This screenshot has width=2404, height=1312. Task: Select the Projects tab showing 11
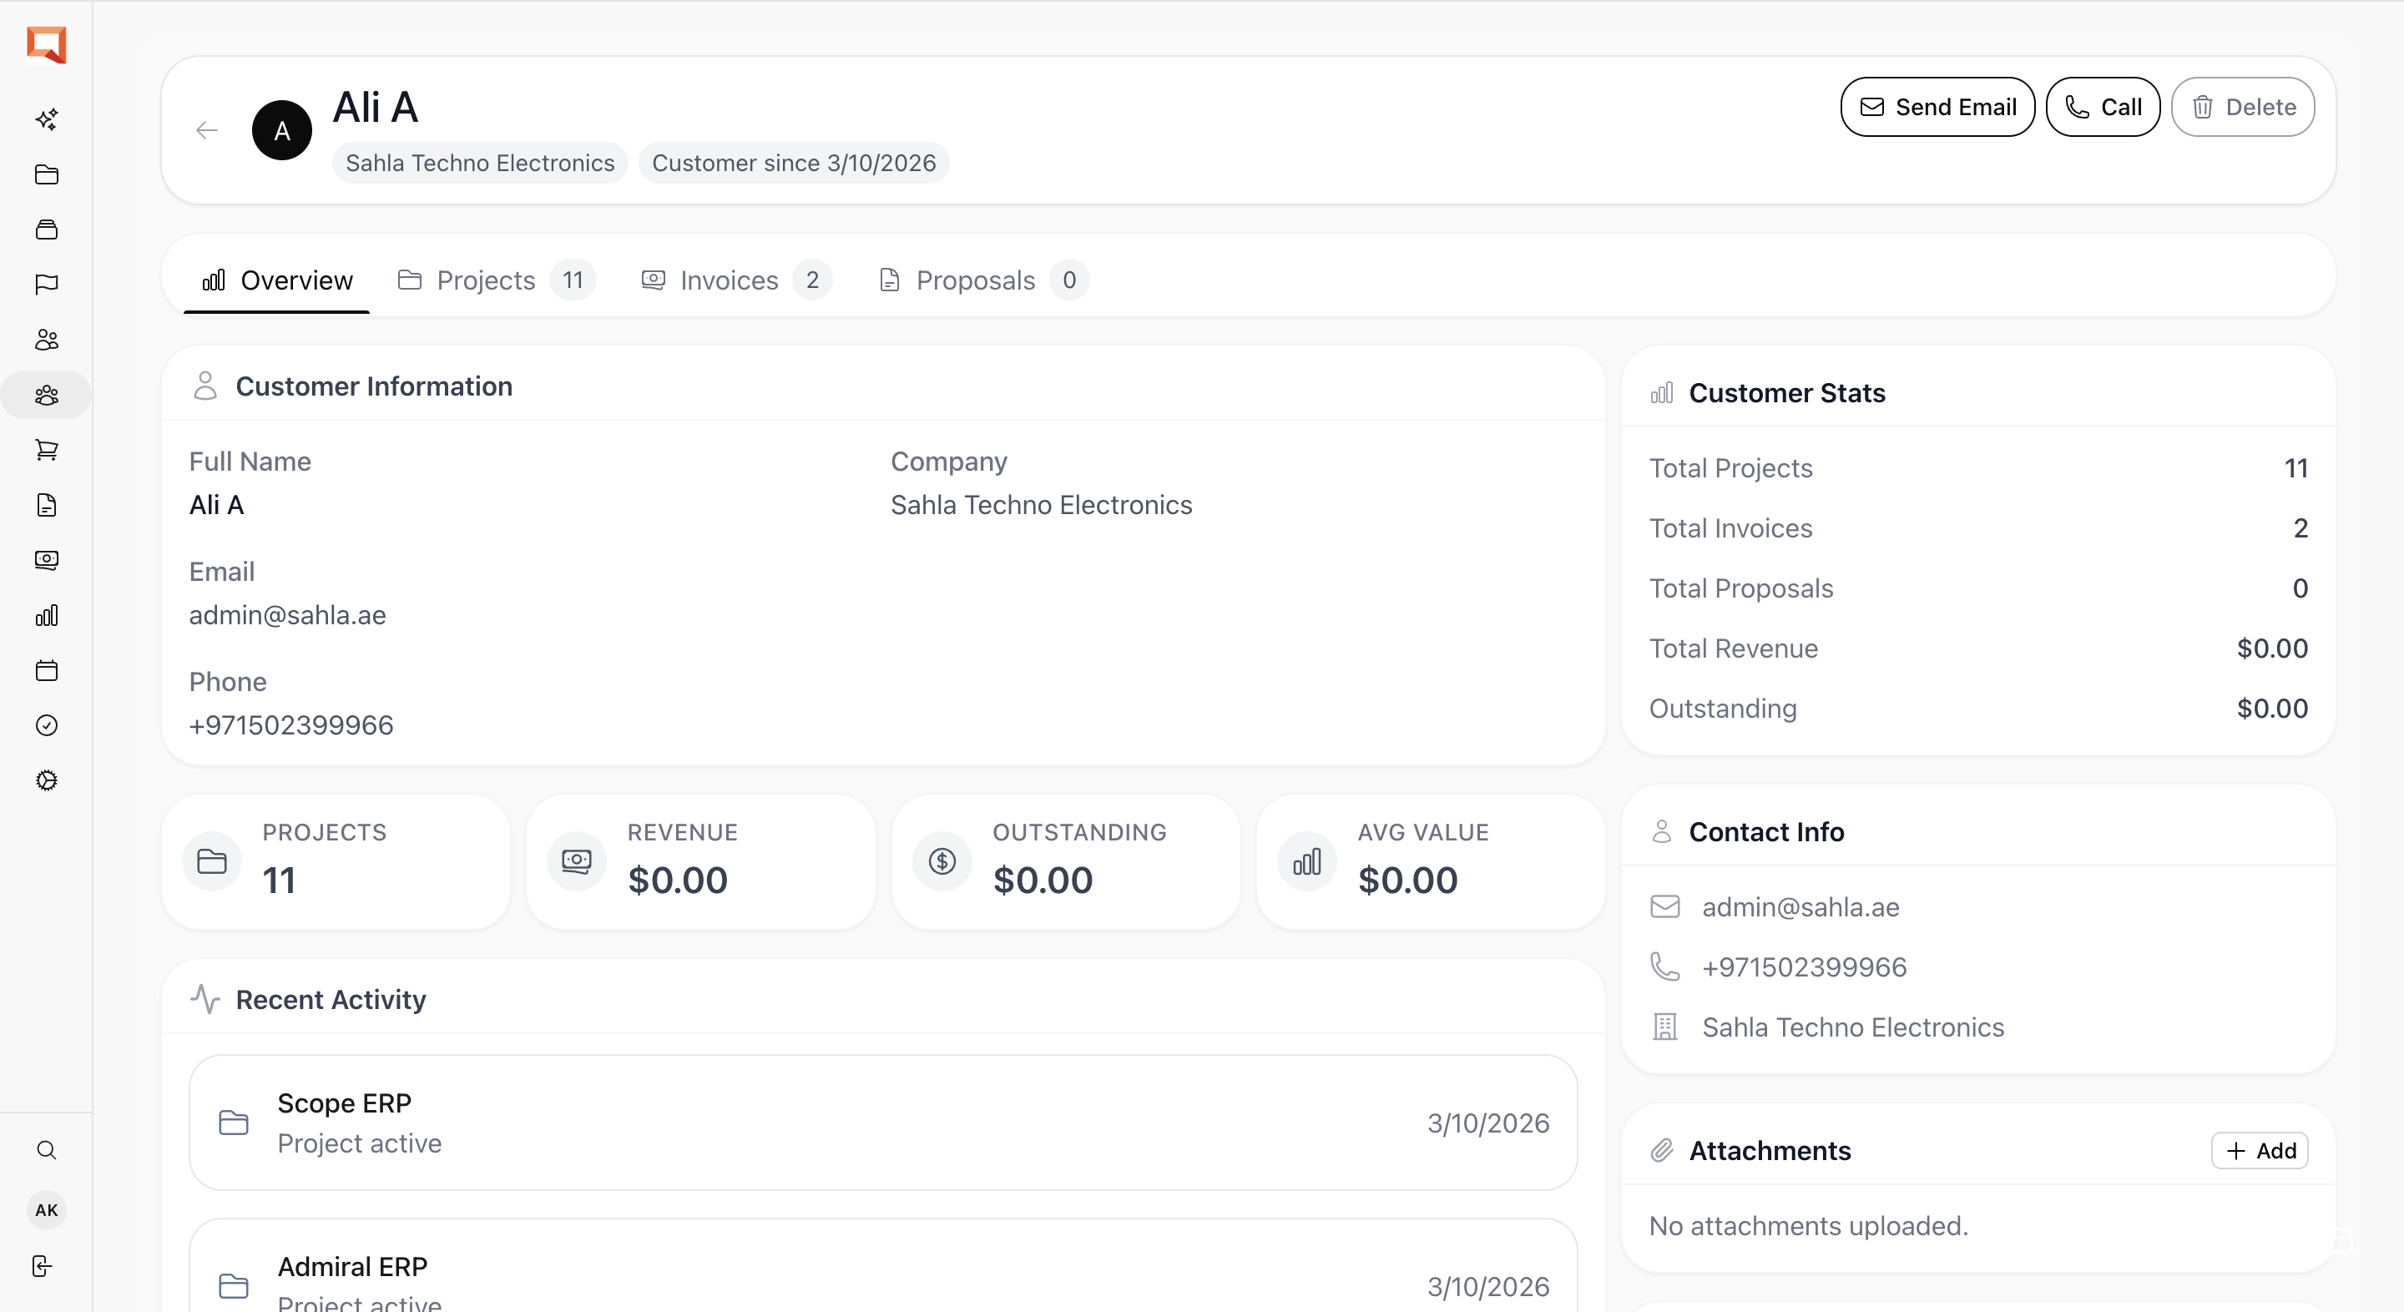point(485,281)
